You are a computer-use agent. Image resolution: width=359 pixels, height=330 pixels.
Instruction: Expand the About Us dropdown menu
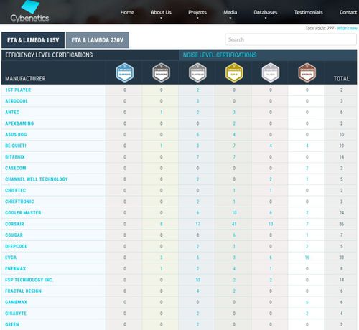click(x=161, y=12)
